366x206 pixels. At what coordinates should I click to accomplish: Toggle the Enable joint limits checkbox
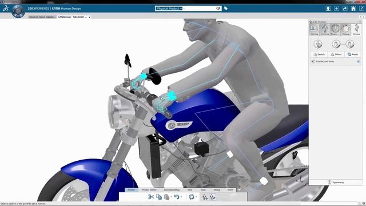[359, 61]
